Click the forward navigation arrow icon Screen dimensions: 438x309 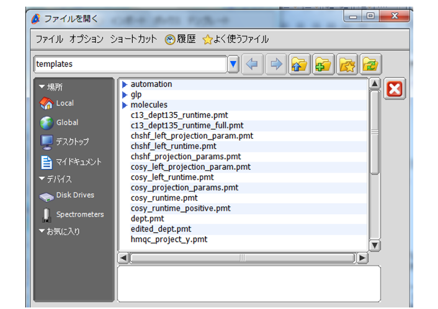276,64
